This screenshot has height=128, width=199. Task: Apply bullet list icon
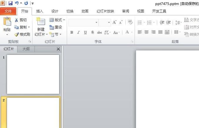click(140, 22)
